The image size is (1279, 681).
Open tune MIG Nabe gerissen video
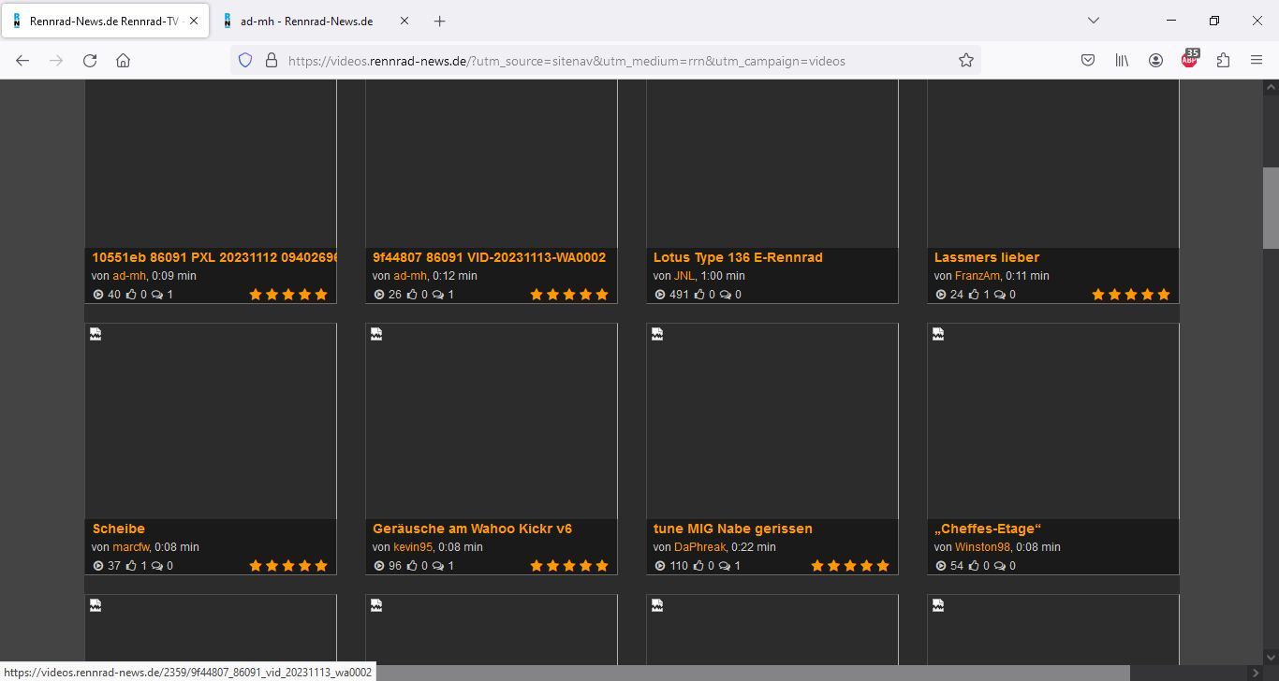[x=733, y=529]
